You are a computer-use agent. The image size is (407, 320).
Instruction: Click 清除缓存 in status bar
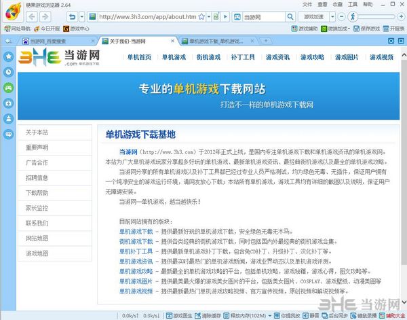(208, 315)
